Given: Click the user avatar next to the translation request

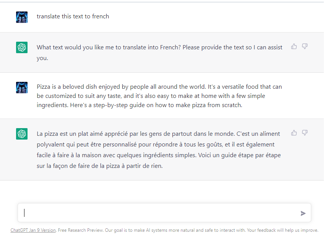Looking at the screenshot, I should pos(22,17).
